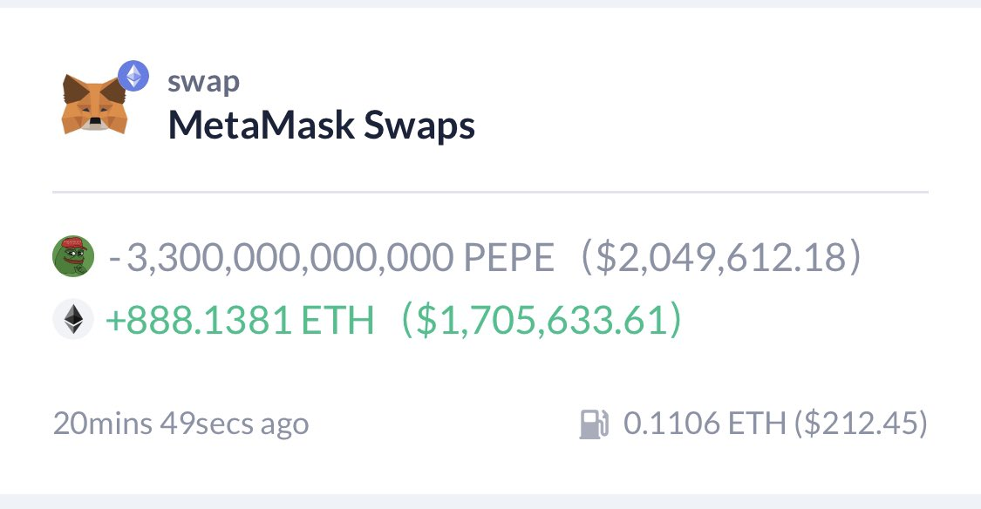Click the gray strip below the card
Screen dimensions: 981x509
coord(490,501)
